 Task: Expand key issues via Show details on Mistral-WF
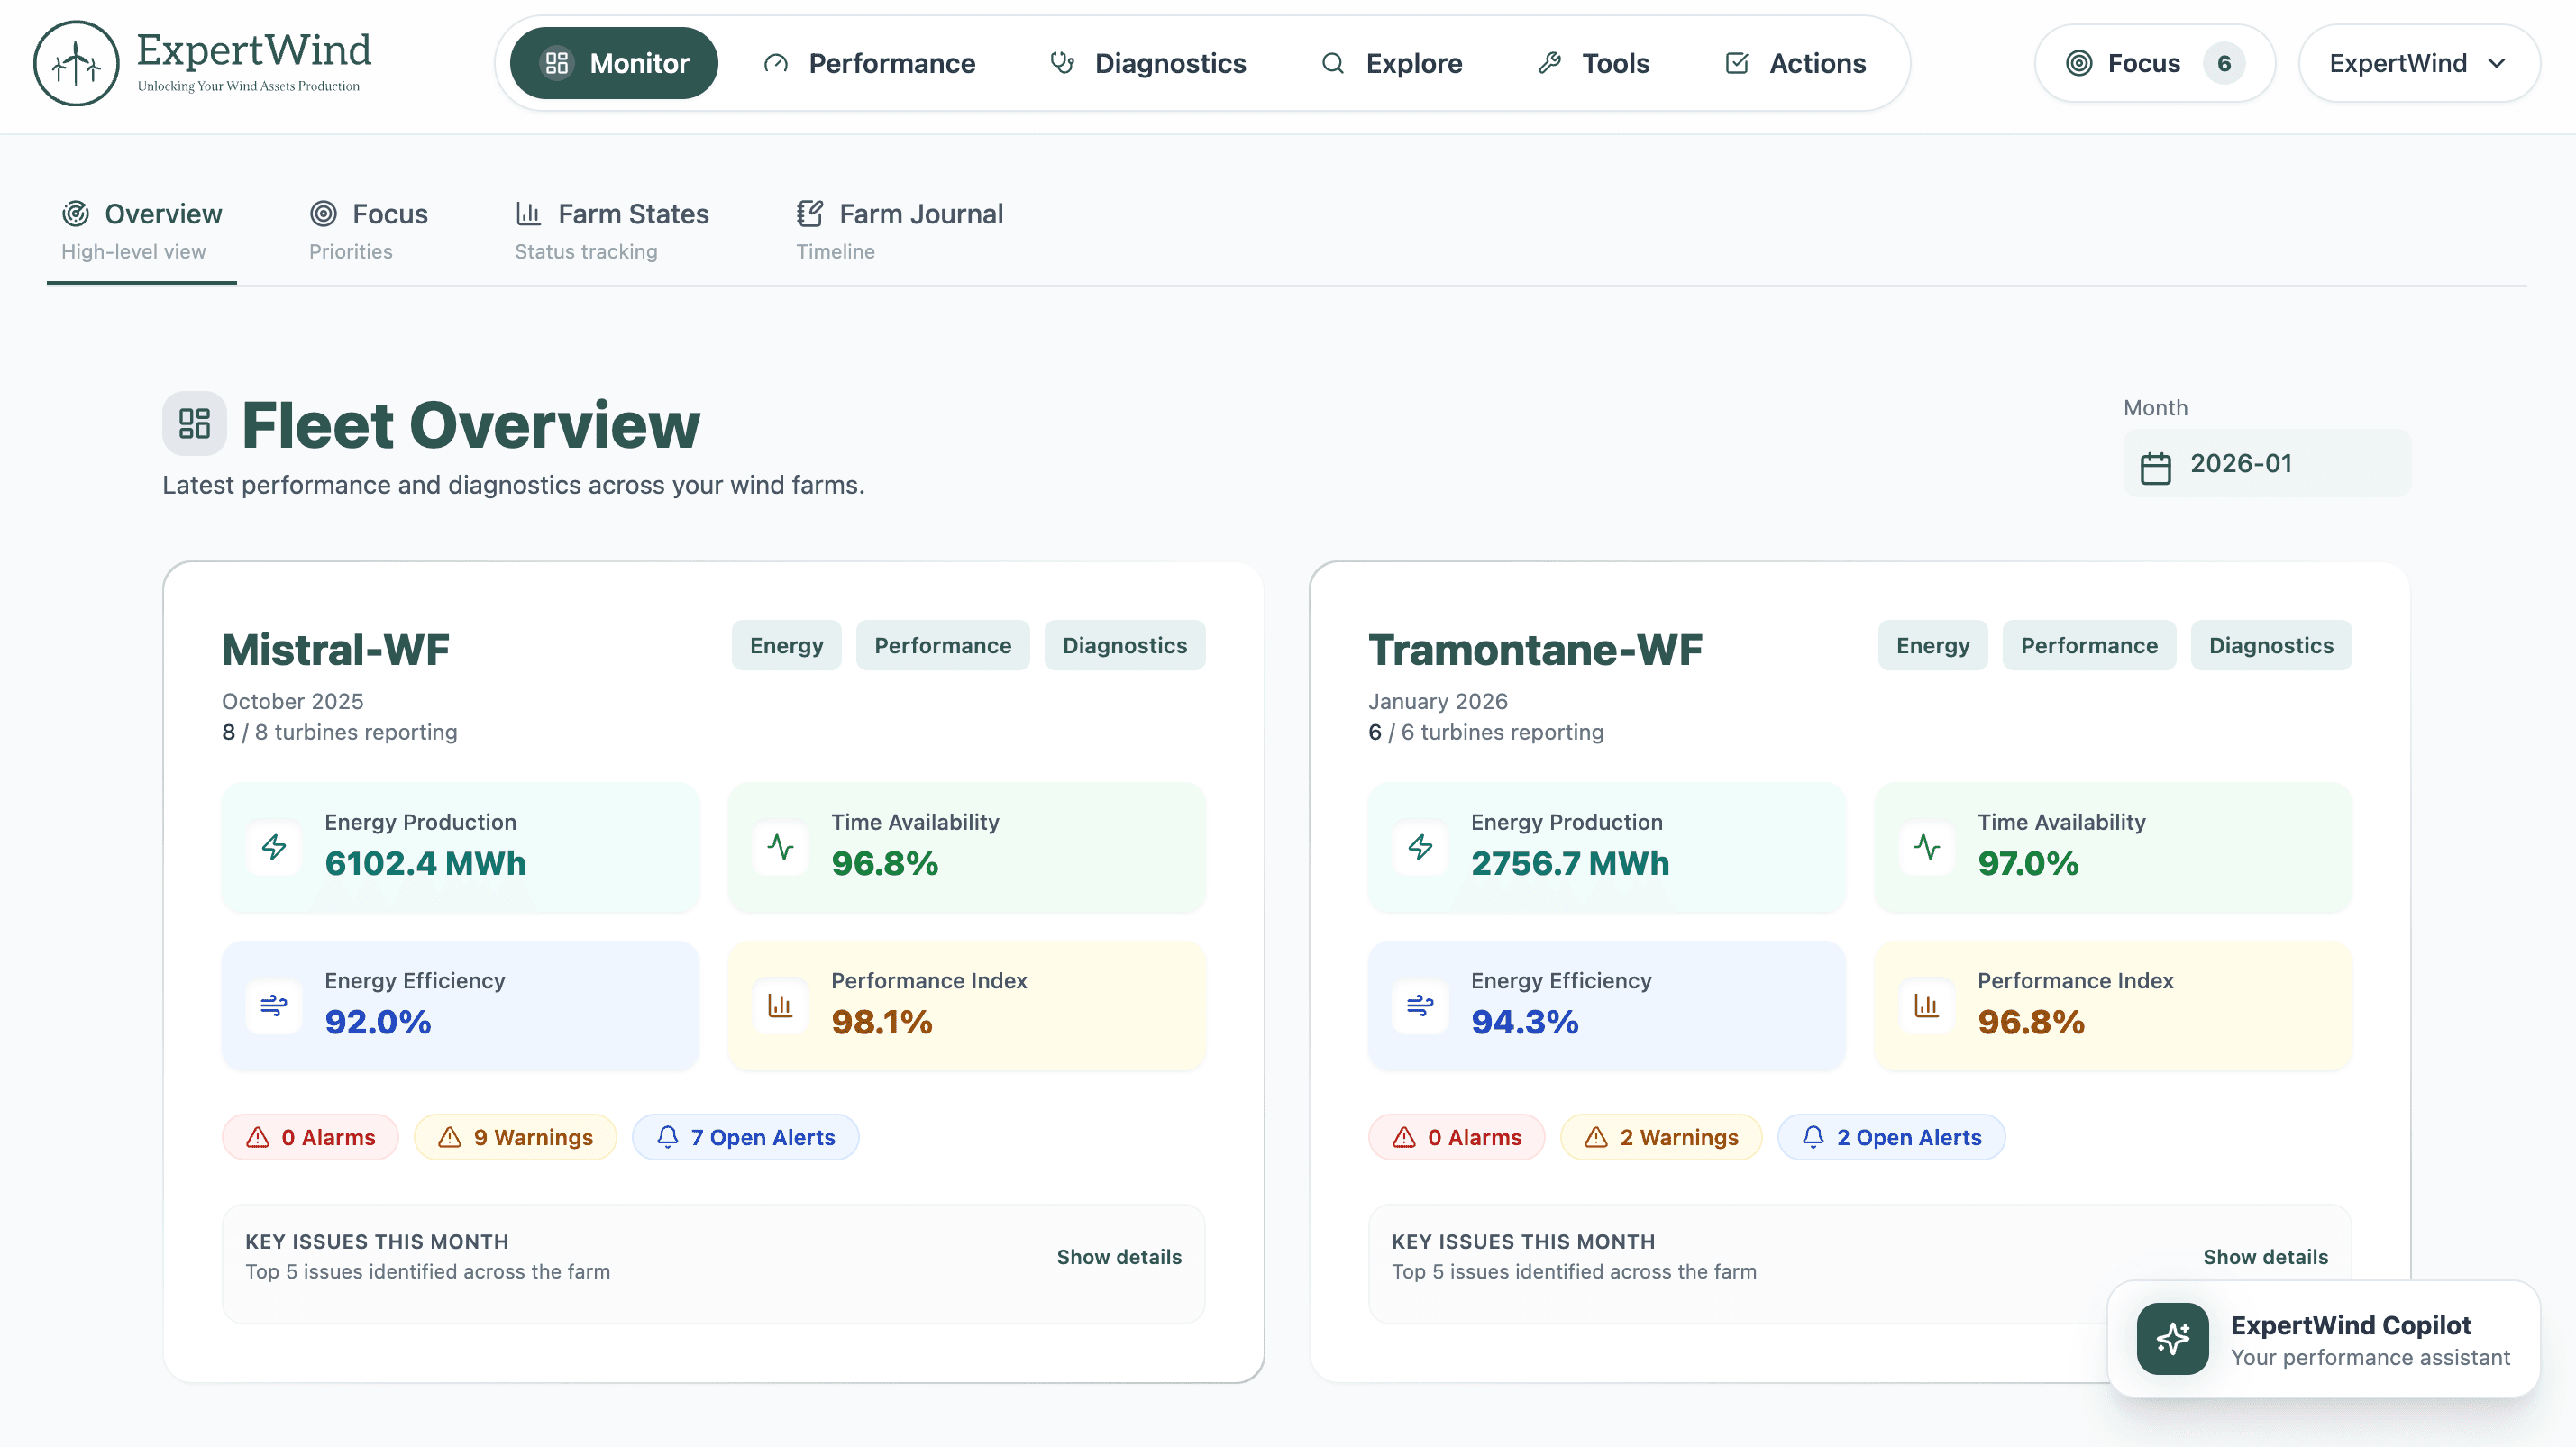click(x=1119, y=1256)
